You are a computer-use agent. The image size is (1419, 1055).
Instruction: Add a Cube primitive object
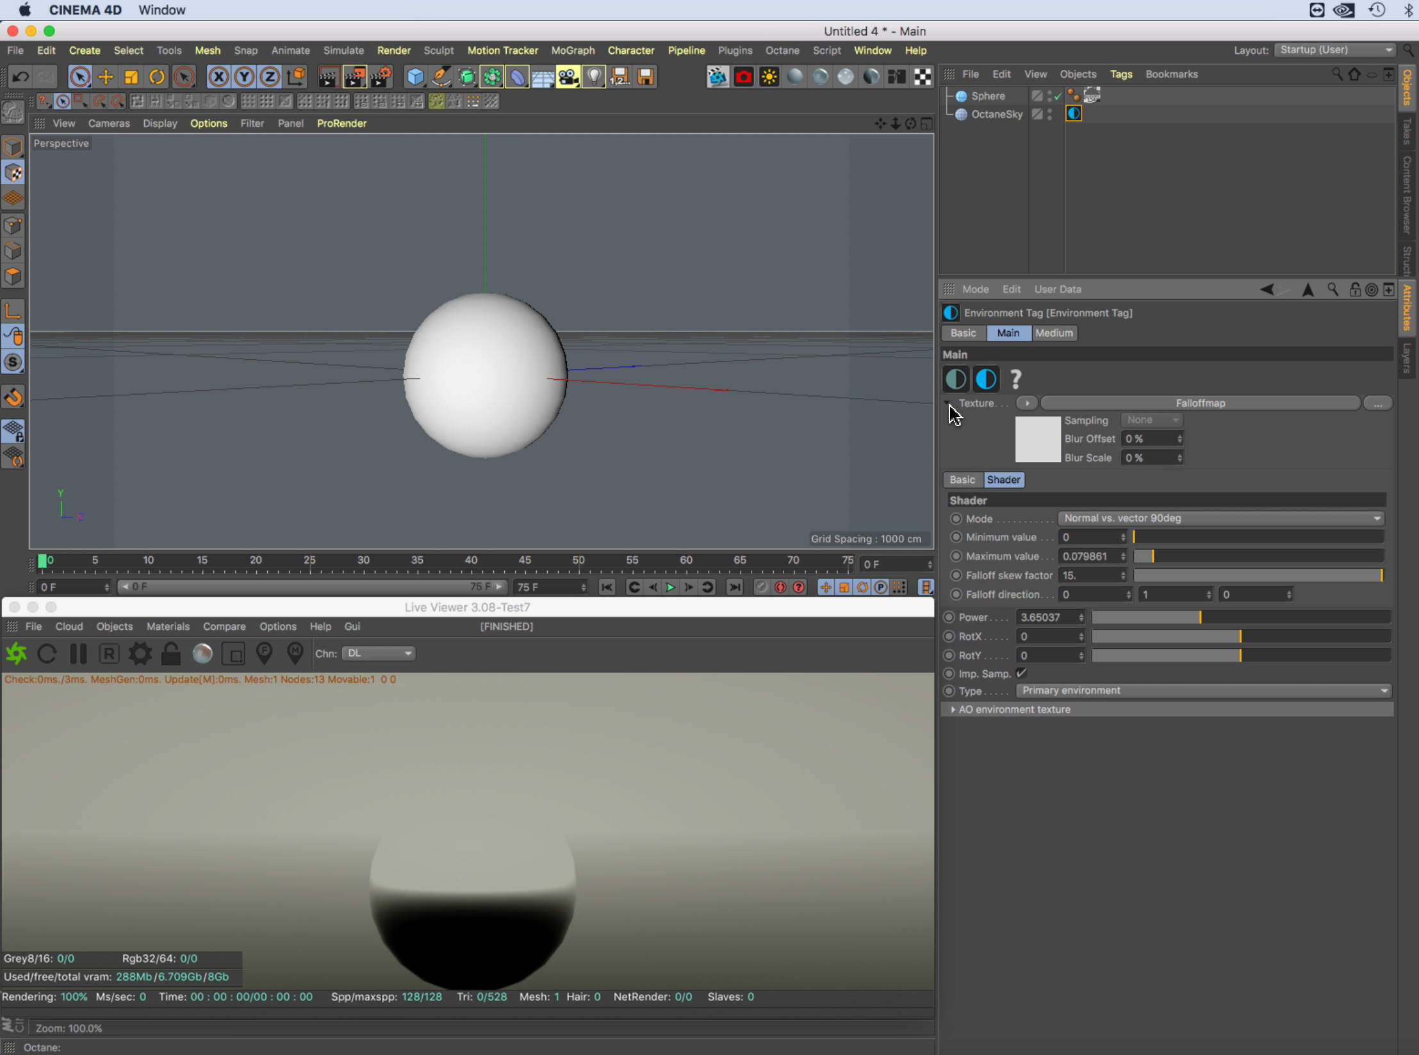pyautogui.click(x=415, y=77)
